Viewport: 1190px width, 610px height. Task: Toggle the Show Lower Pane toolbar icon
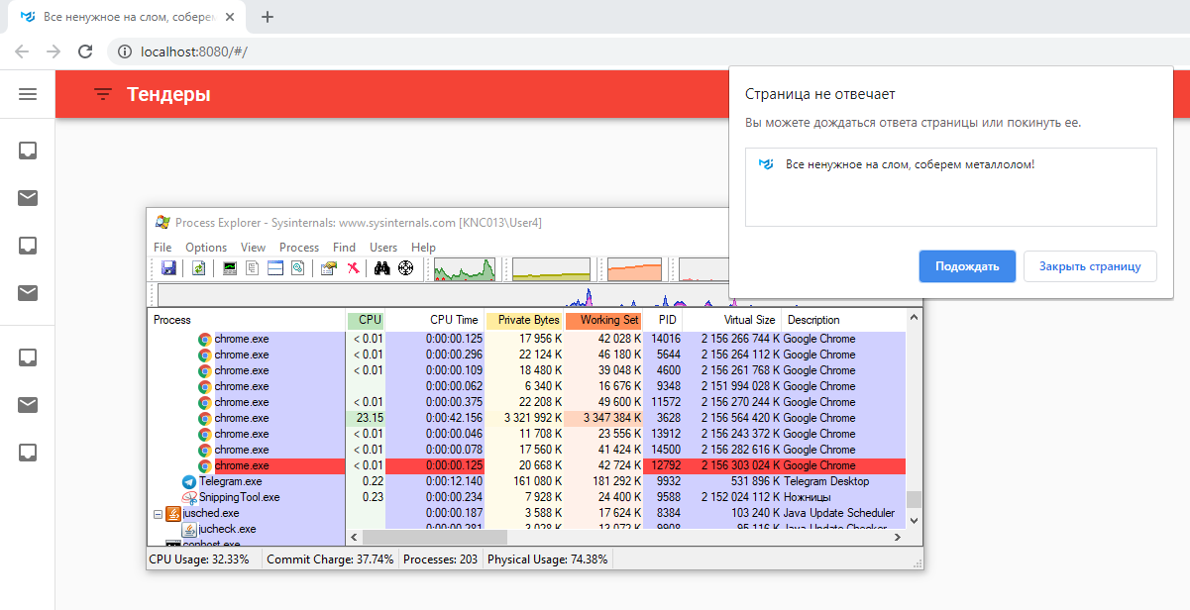[275, 268]
